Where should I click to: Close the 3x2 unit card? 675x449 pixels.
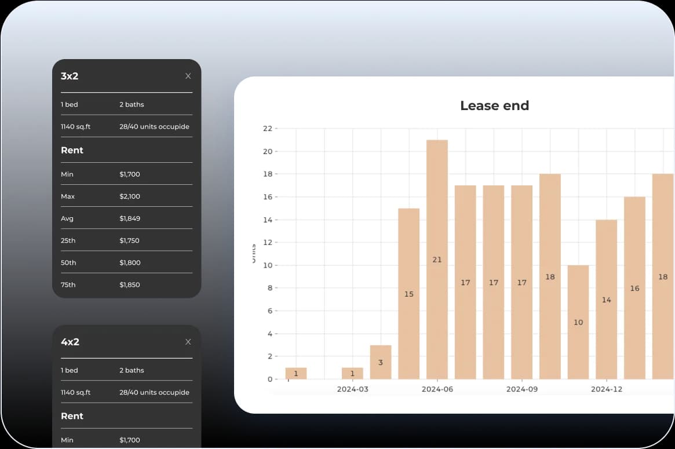(x=188, y=76)
